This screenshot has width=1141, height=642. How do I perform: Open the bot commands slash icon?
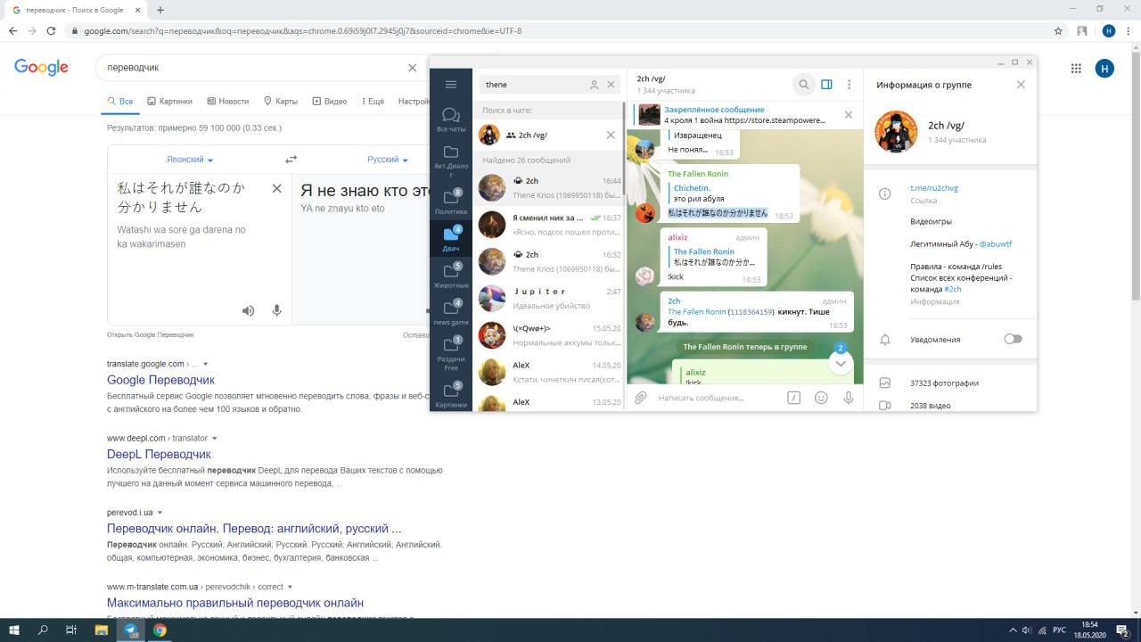[x=793, y=398]
